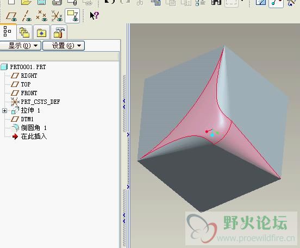Click the red insert arrow icon
The height and width of the screenshot is (248, 300).
(x=15, y=137)
